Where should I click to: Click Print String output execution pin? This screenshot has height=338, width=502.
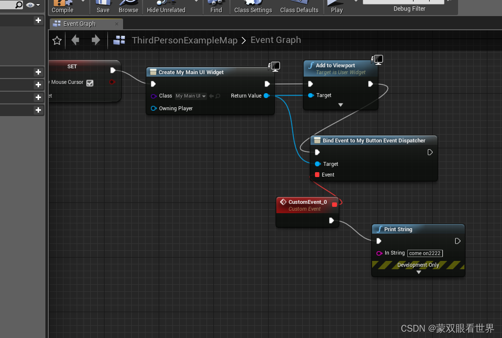click(458, 241)
